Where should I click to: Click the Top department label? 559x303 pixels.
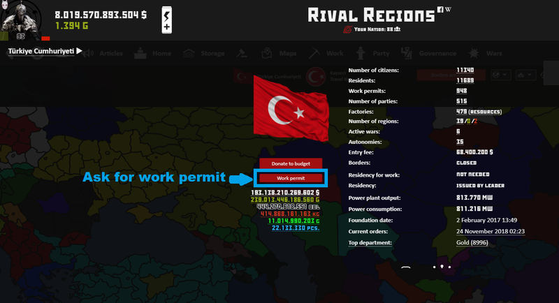(x=370, y=242)
